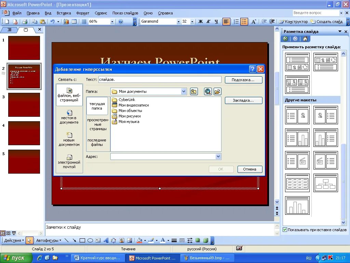Screen dimensions: 350x263
Task: Toggle Bold formatting (Ж)
Action: coord(200,22)
